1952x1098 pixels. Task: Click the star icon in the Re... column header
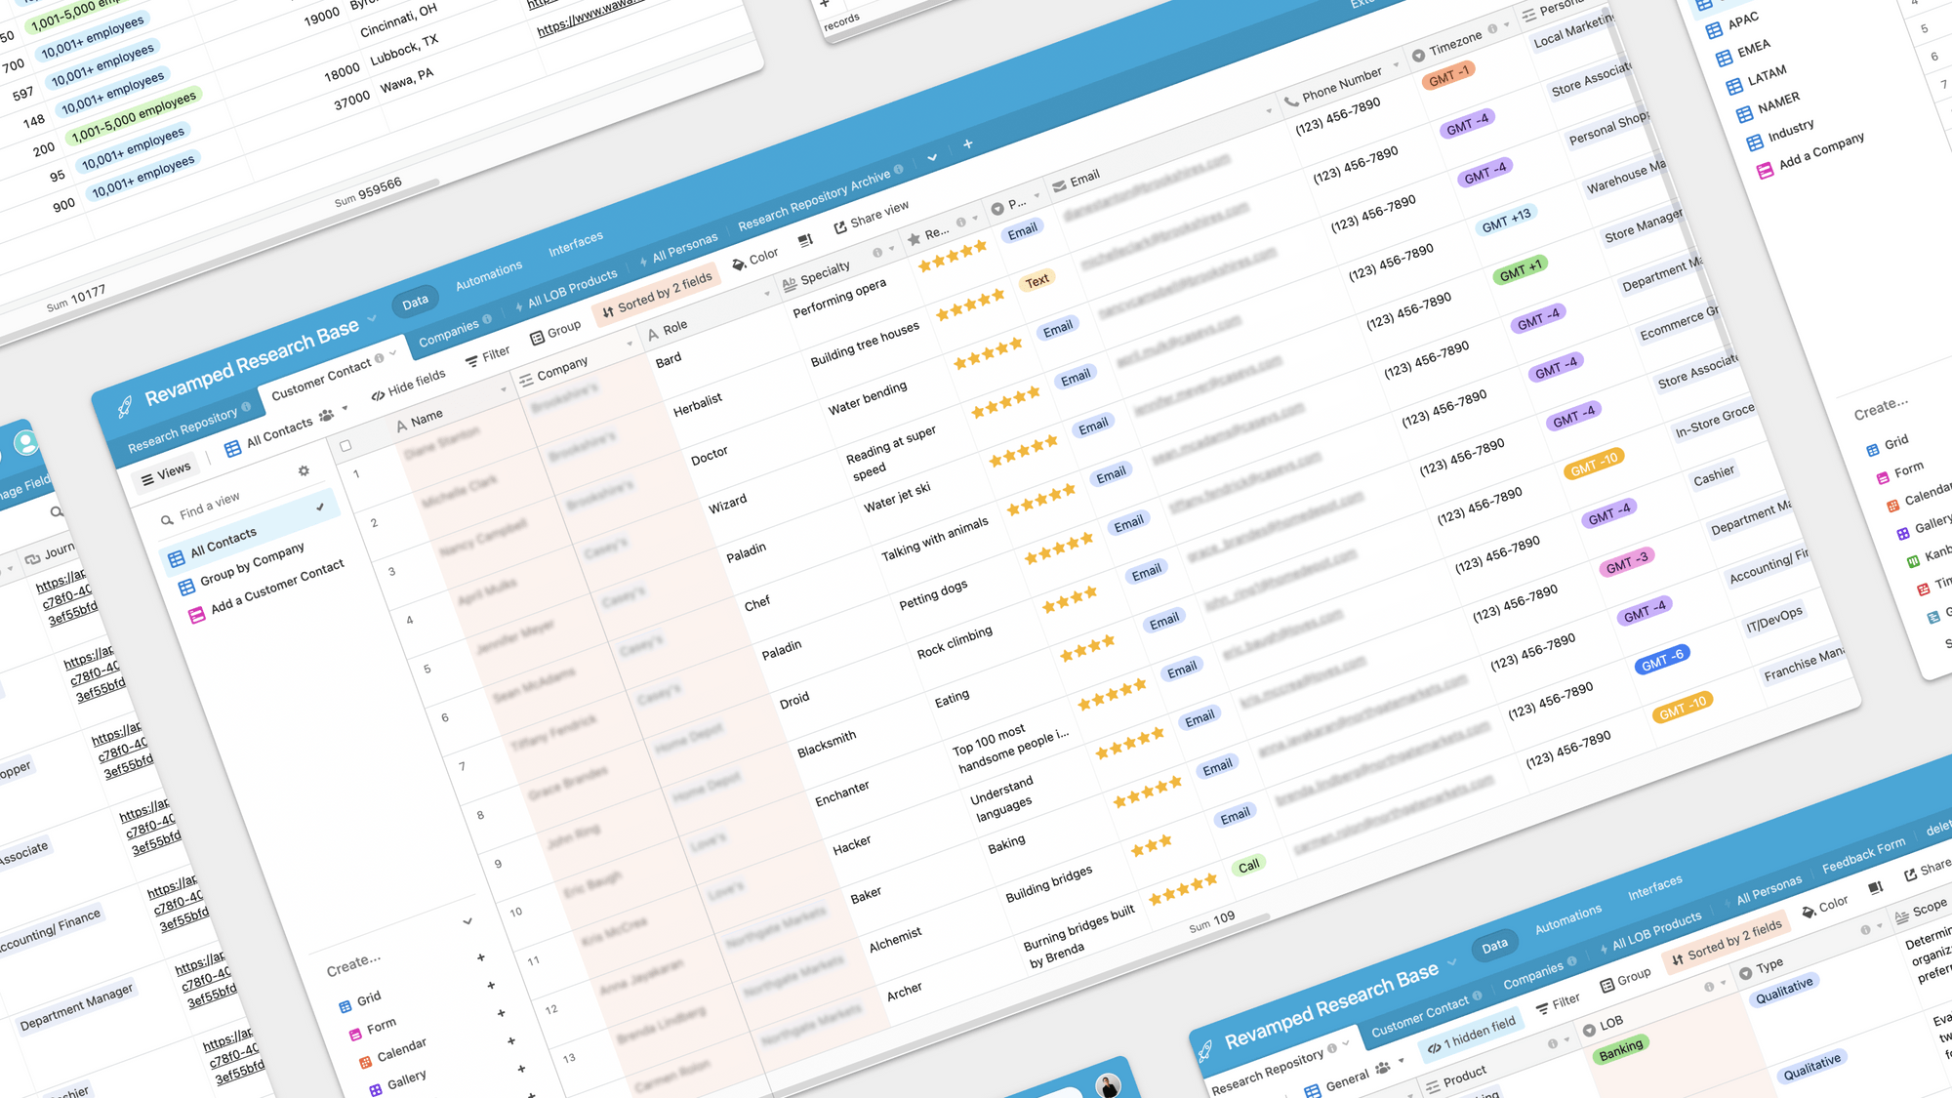(x=915, y=238)
